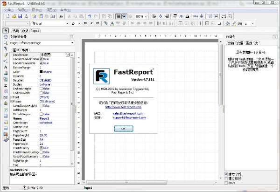280x192 pixels.
Task: Insert a Checkbox object from the left toolbar
Action: 6,110
